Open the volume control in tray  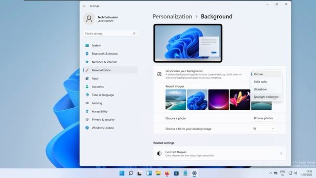295,173
